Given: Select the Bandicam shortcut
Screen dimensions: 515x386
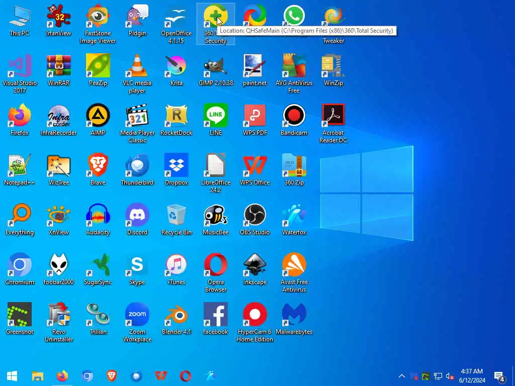Looking at the screenshot, I should pos(294,120).
